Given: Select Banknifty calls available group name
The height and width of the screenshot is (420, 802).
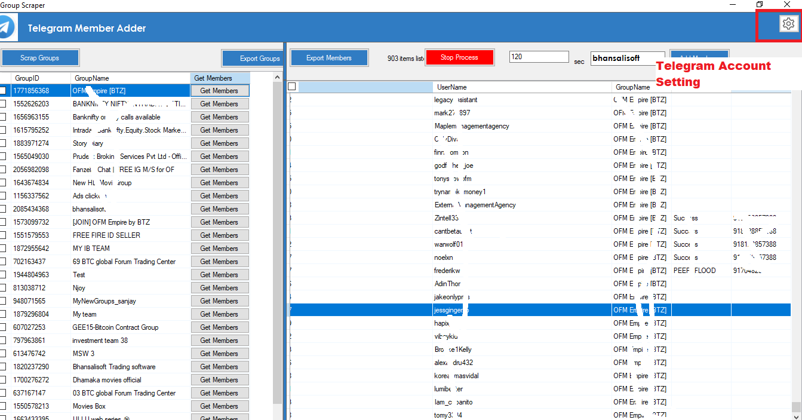Looking at the screenshot, I should click(116, 117).
